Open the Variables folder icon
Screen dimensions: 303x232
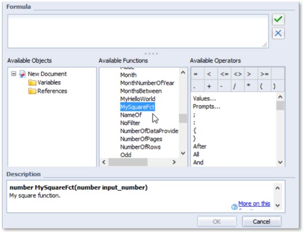tap(32, 83)
